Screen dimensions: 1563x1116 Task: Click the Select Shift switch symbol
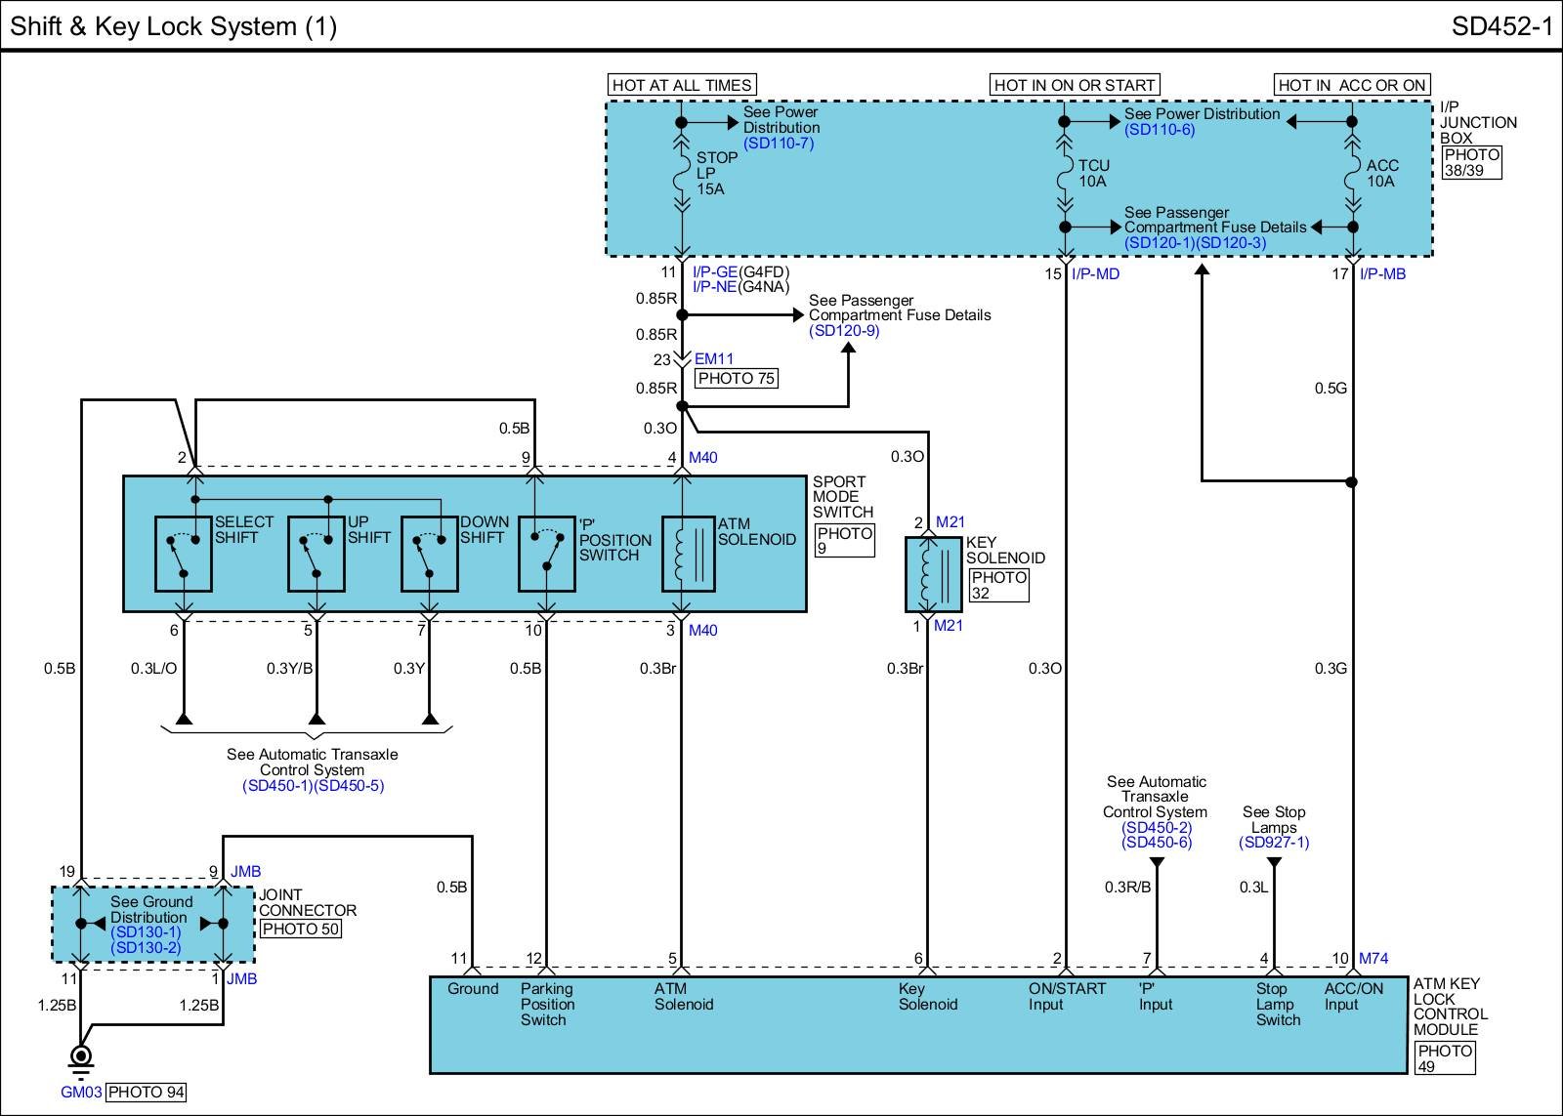[x=184, y=554]
